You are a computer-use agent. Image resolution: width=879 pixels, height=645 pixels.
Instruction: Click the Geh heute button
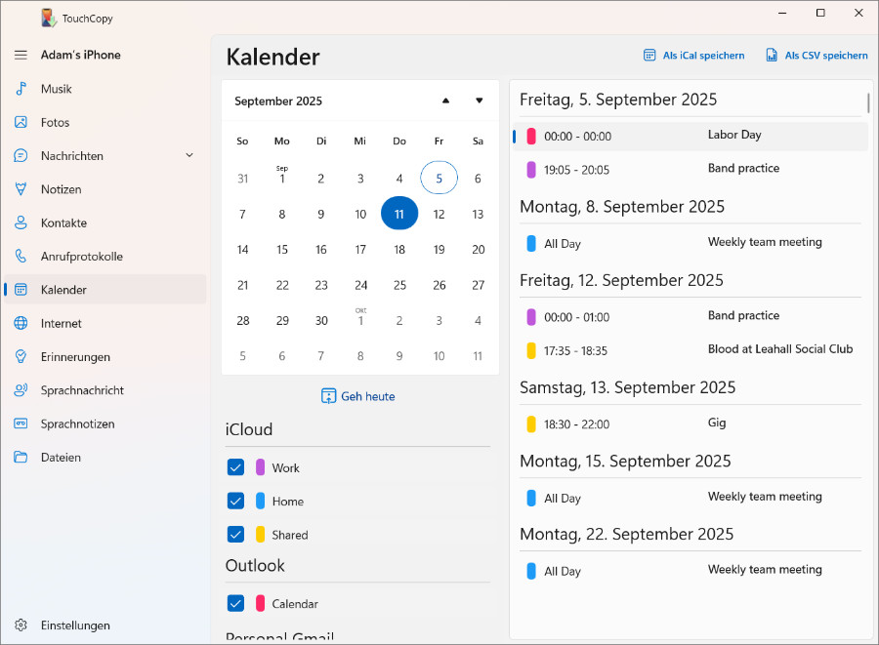pyautogui.click(x=358, y=396)
